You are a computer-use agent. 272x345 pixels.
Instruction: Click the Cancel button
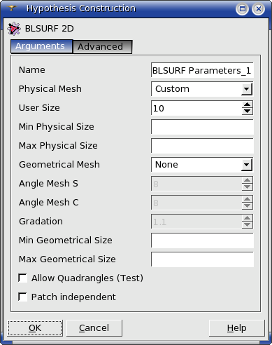94,328
